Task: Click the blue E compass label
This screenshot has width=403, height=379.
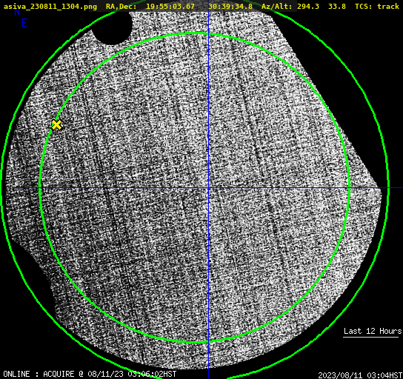Action: tap(24, 23)
